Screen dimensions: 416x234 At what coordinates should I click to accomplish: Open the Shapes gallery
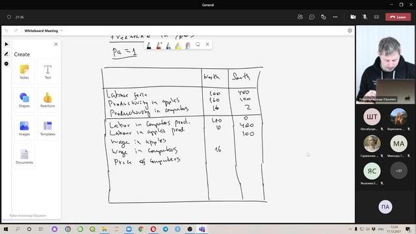(24, 100)
